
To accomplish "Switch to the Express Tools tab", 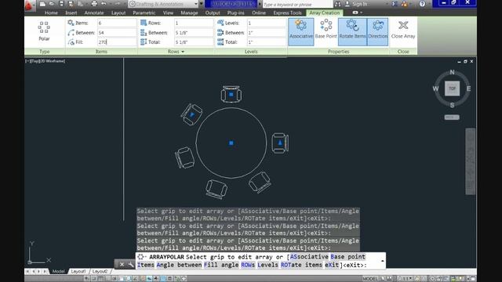I will click(288, 13).
